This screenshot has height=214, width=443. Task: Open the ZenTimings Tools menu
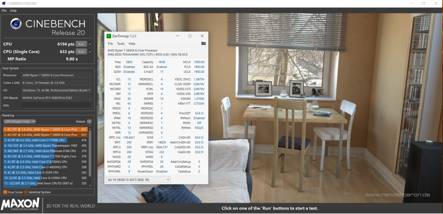pos(121,44)
